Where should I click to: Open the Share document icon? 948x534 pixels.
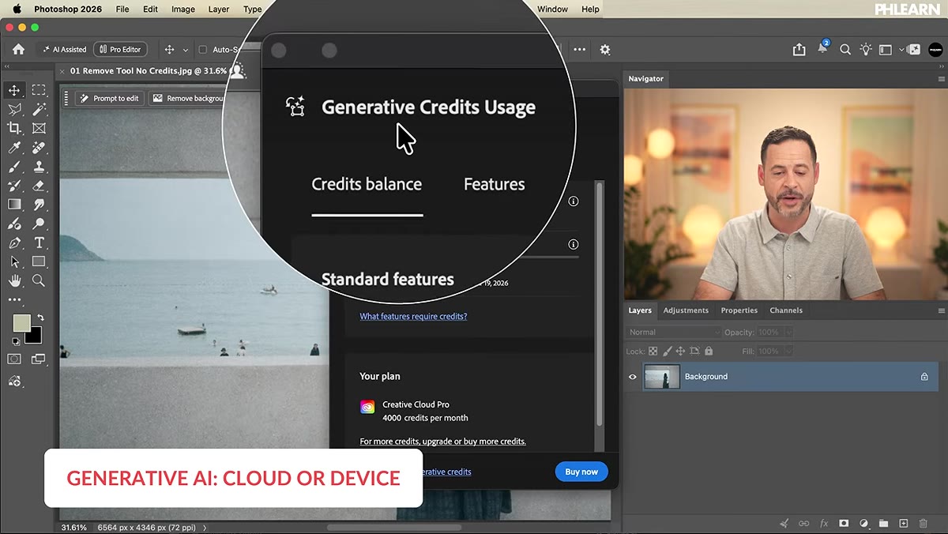coord(799,49)
